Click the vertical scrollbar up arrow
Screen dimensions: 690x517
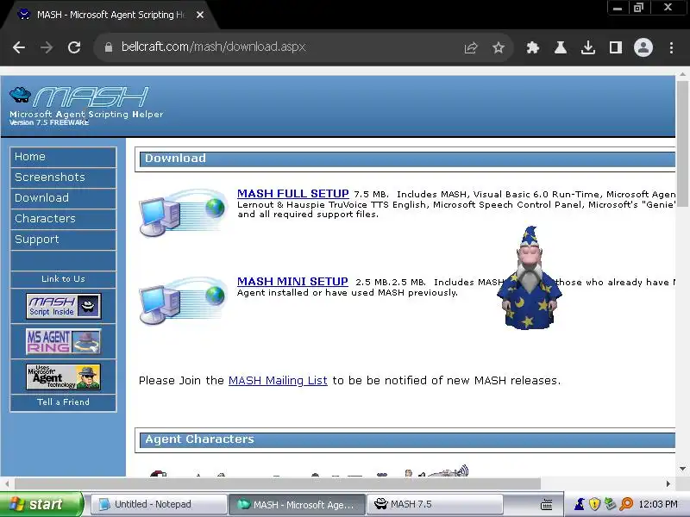[682, 74]
